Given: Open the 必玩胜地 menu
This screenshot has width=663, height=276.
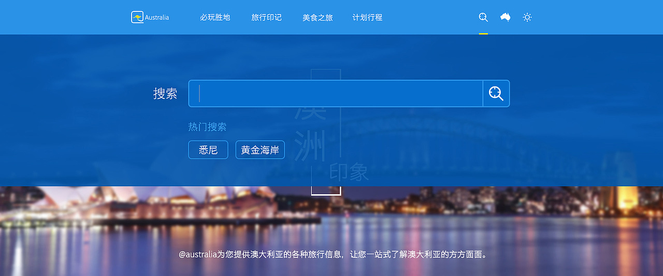Looking at the screenshot, I should pyautogui.click(x=215, y=18).
